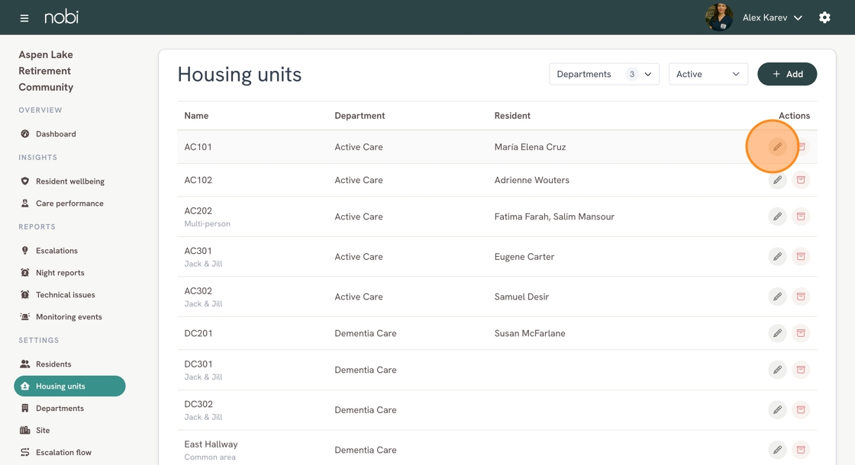Click the Add housing unit button
Screen dimensions: 855x465
tap(787, 74)
